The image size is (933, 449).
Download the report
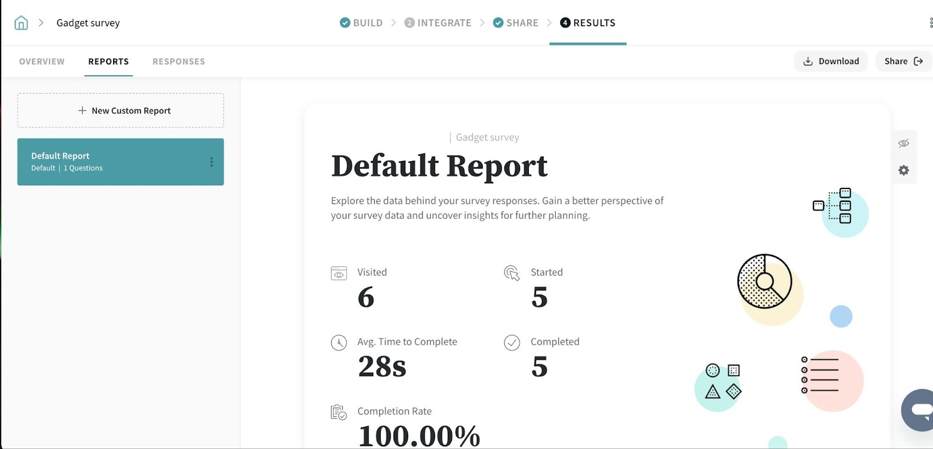tap(831, 61)
